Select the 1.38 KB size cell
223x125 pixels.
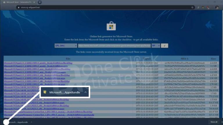pyautogui.click(x=213, y=106)
